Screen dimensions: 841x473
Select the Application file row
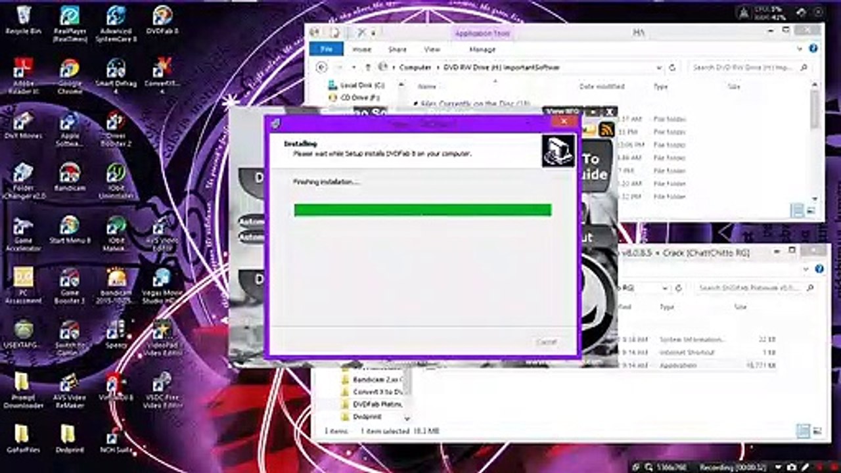[x=698, y=365]
